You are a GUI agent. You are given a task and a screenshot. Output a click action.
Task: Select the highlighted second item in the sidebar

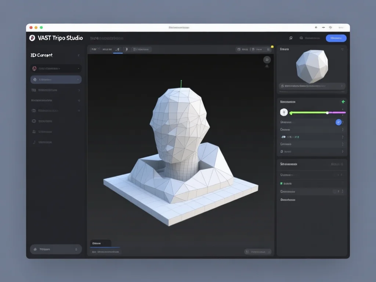(56, 80)
